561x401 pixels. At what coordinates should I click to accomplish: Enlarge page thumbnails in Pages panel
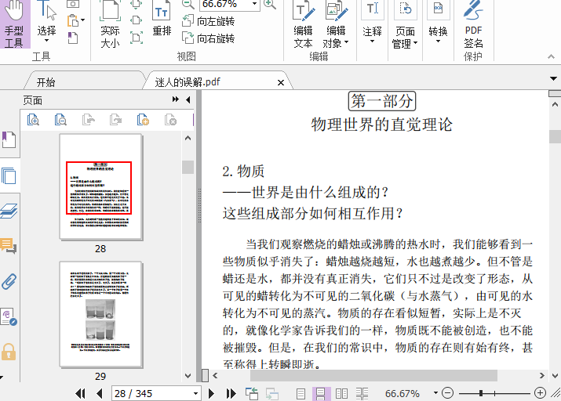[34, 120]
